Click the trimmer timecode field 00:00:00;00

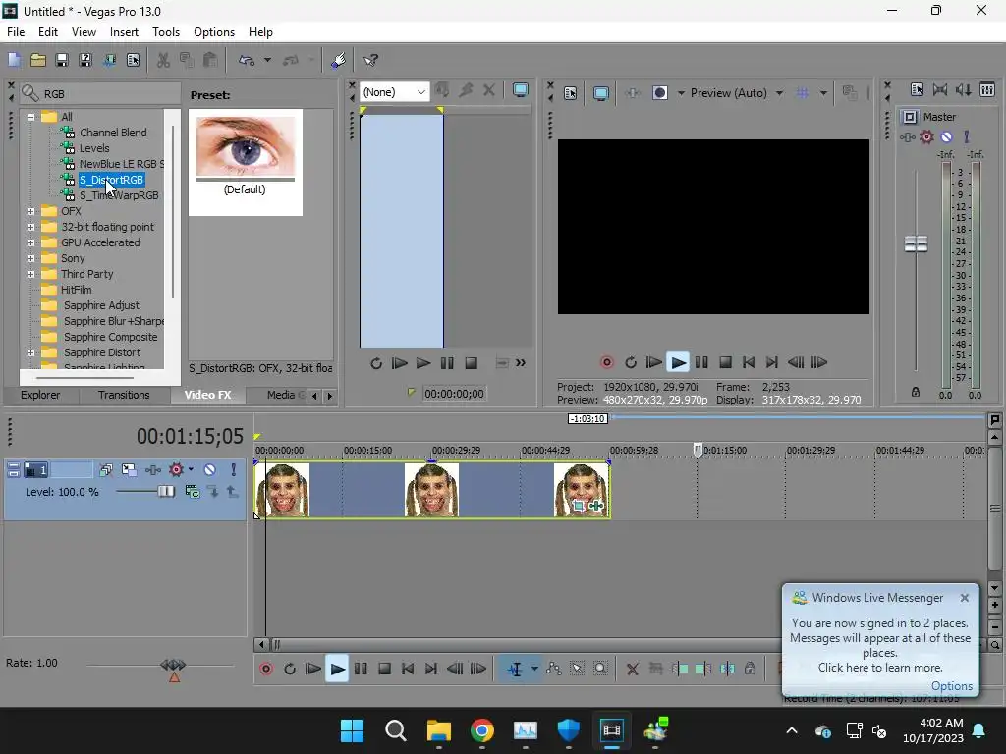[454, 394]
